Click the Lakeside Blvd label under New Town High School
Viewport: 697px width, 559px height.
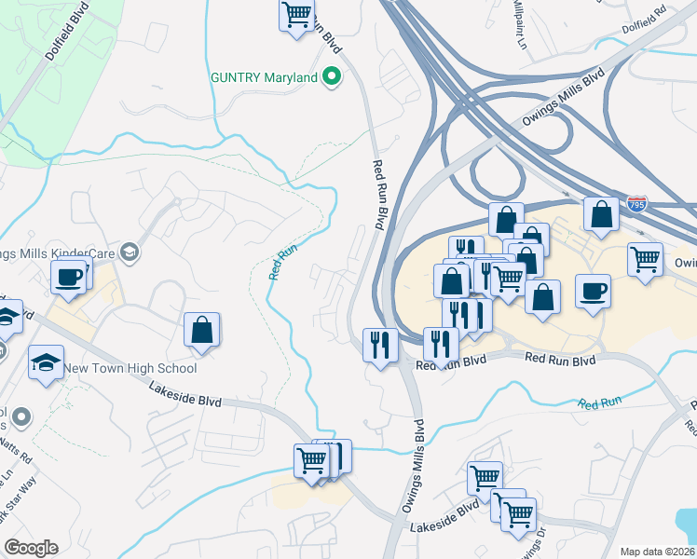(184, 394)
